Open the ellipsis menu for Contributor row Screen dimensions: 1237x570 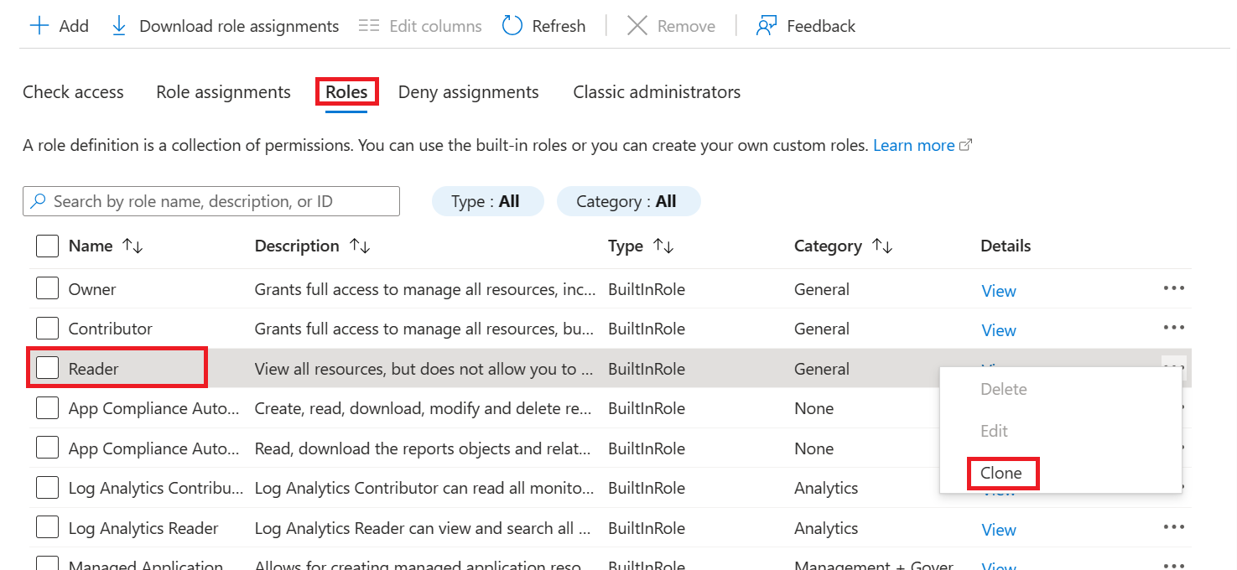click(x=1173, y=328)
